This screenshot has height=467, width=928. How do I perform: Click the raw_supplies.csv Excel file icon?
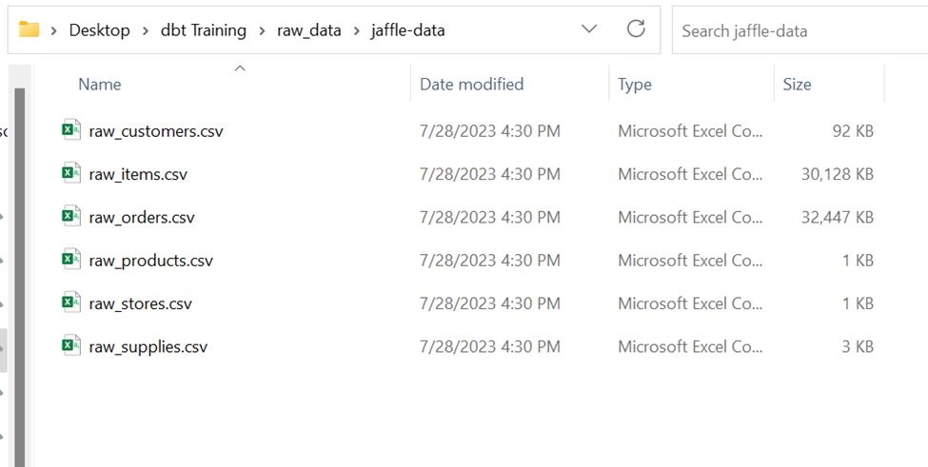(71, 346)
